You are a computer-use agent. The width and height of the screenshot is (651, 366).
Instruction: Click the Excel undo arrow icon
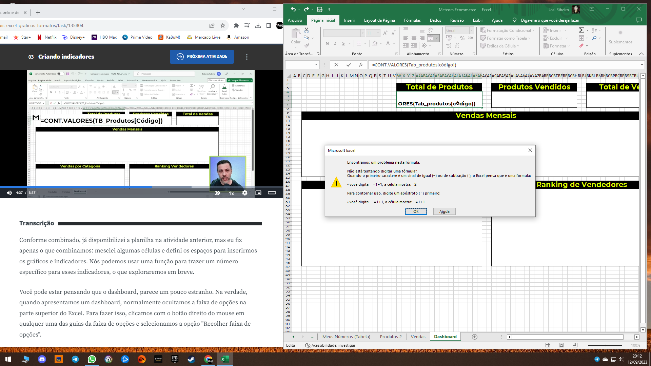click(293, 9)
